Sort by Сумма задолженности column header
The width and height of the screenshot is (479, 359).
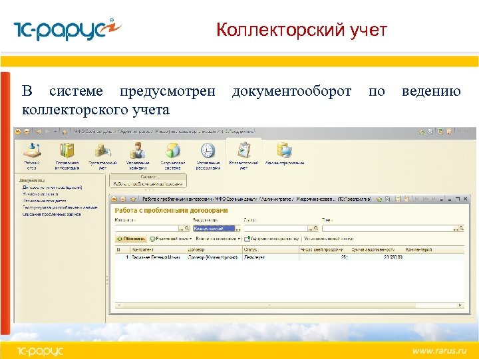(x=377, y=250)
